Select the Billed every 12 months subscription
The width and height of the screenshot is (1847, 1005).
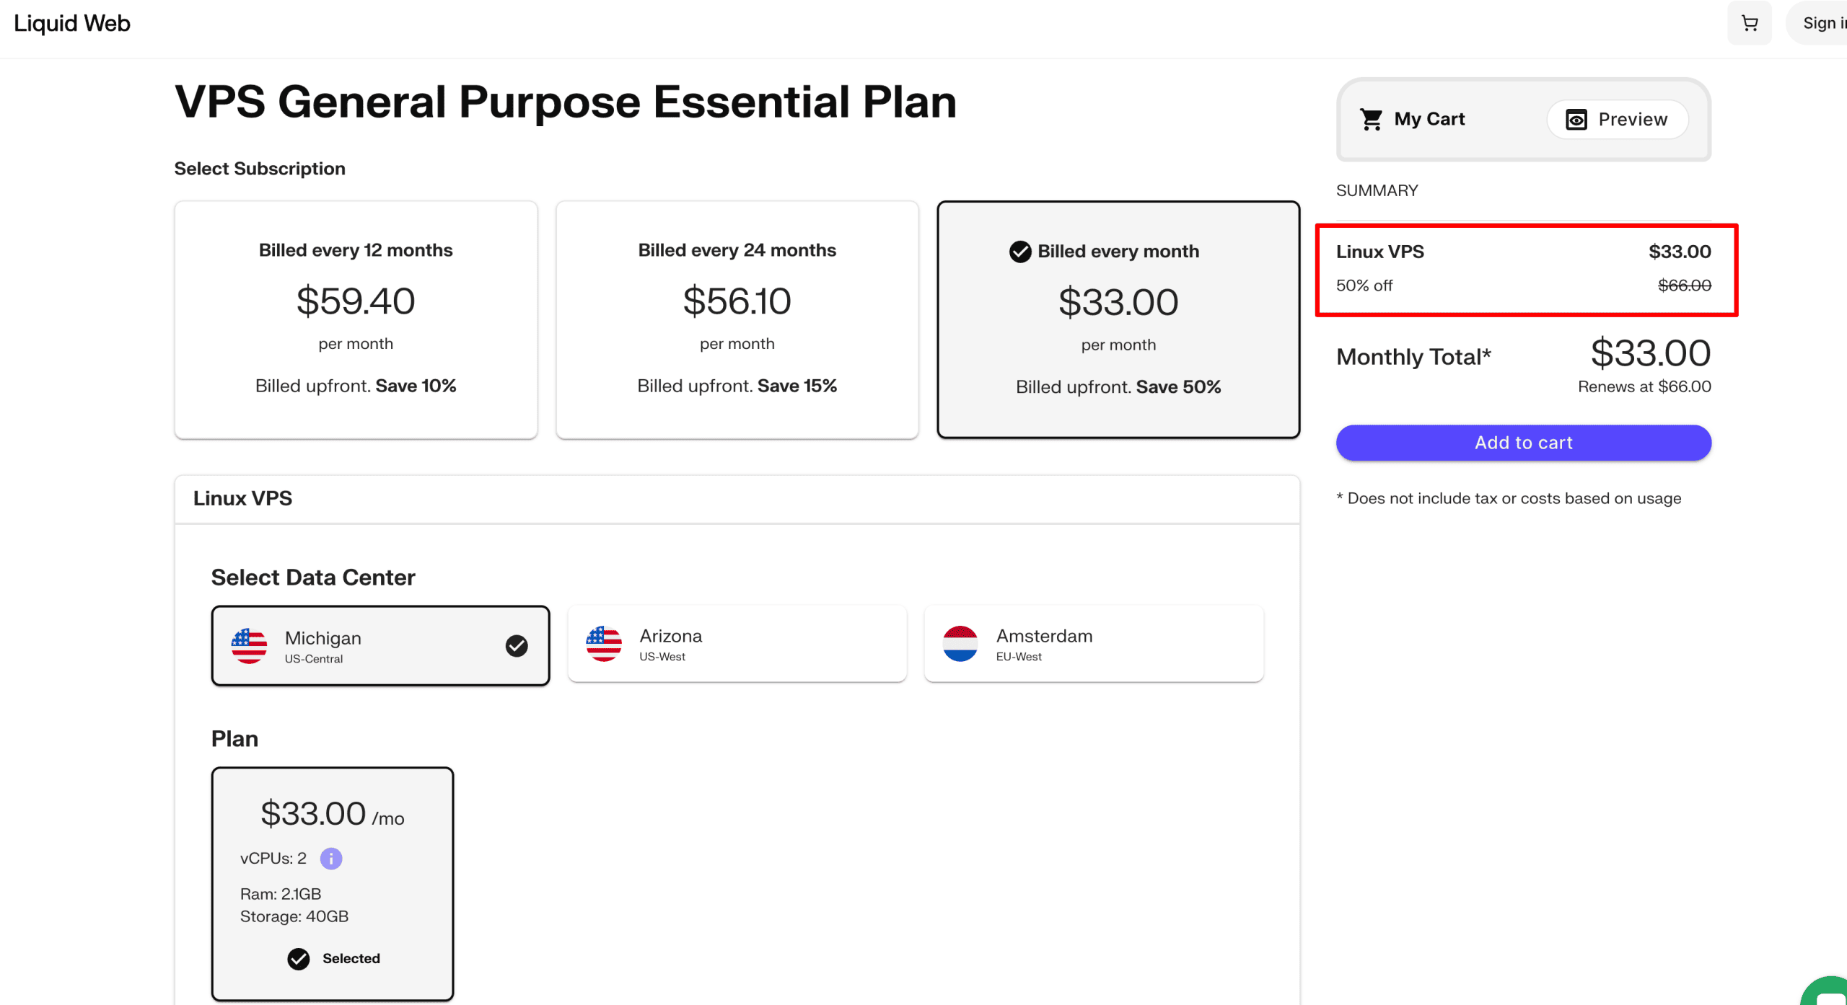(x=355, y=319)
